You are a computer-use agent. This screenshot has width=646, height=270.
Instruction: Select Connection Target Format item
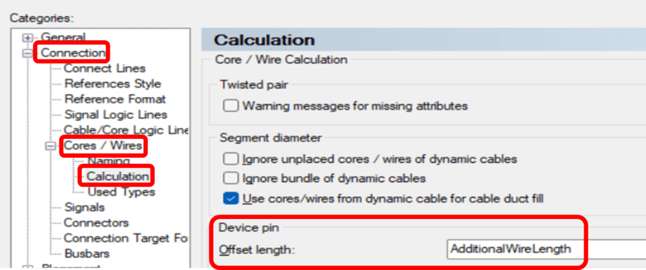tap(126, 238)
